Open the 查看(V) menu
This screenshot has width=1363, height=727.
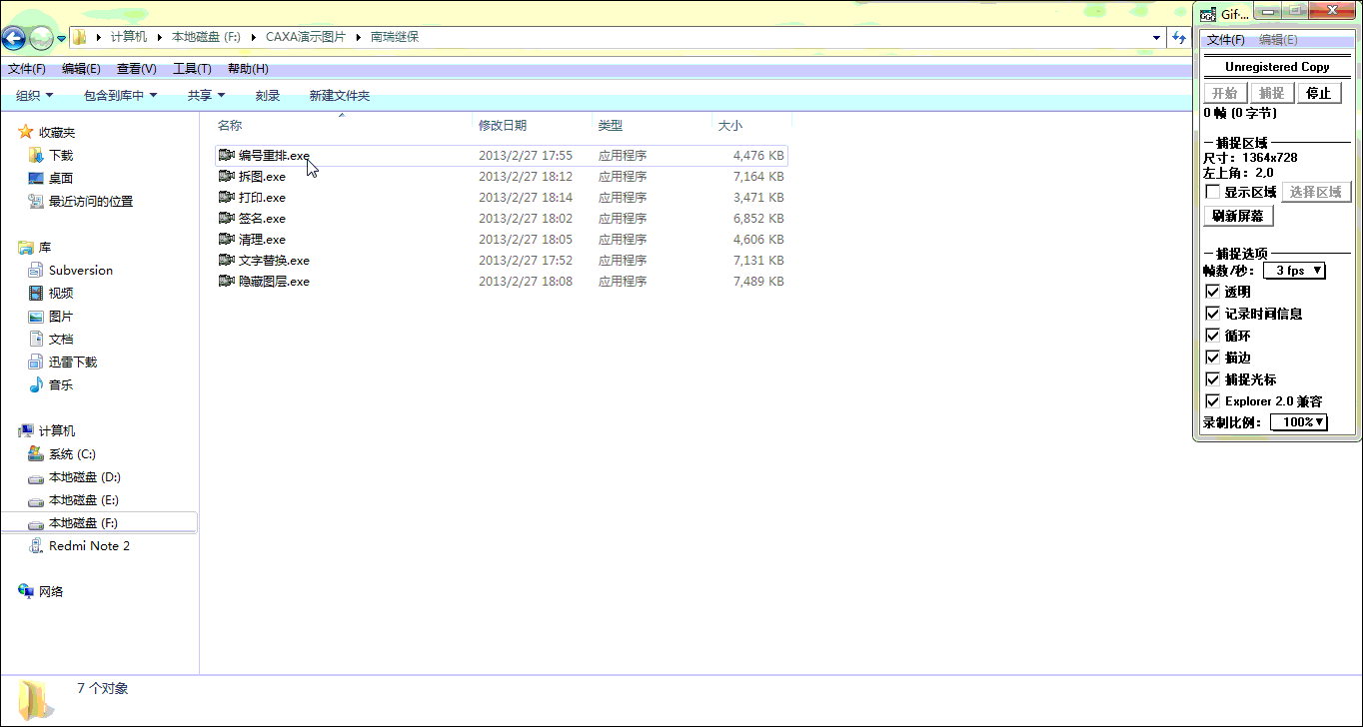point(136,69)
